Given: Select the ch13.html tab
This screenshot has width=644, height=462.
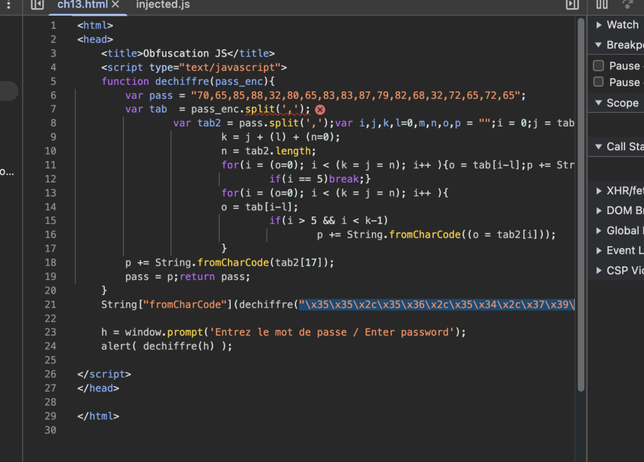Looking at the screenshot, I should pyautogui.click(x=83, y=5).
